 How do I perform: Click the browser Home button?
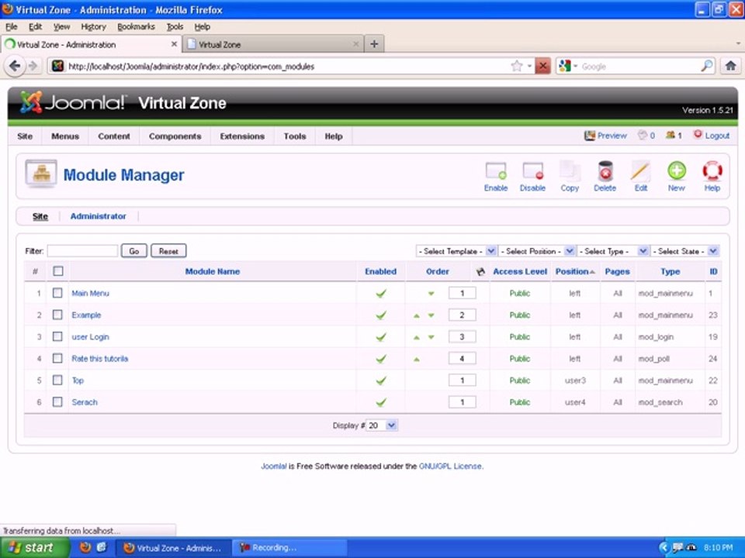point(731,66)
